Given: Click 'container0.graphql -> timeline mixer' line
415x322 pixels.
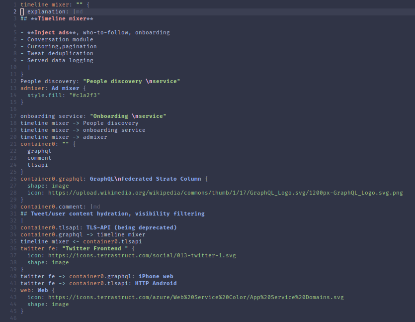Looking at the screenshot, I should pyautogui.click(x=83, y=234).
